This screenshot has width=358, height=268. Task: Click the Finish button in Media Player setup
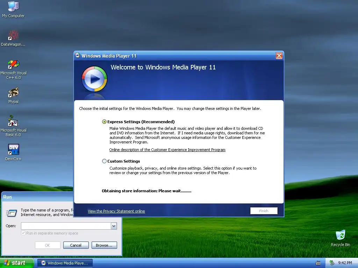(264, 211)
